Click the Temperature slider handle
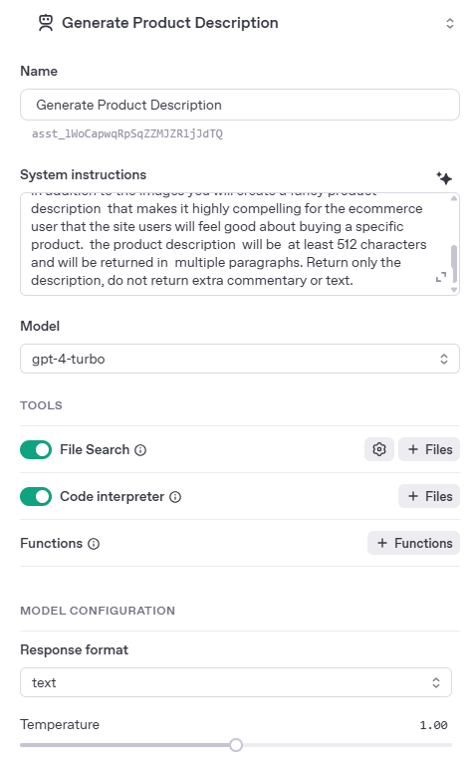471x759 pixels. click(x=236, y=745)
